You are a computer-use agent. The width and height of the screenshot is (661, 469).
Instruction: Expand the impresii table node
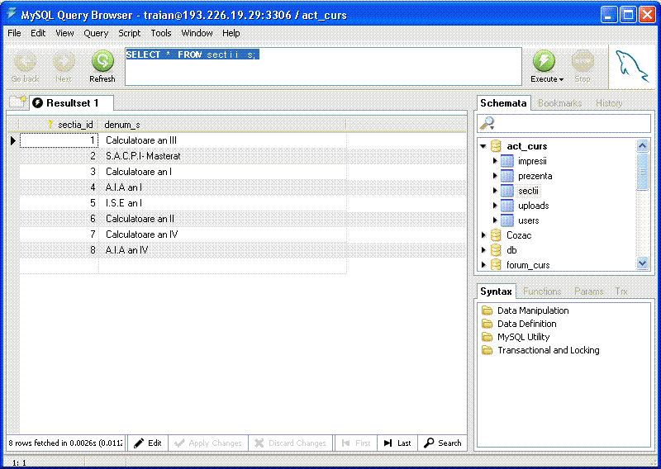coord(495,161)
